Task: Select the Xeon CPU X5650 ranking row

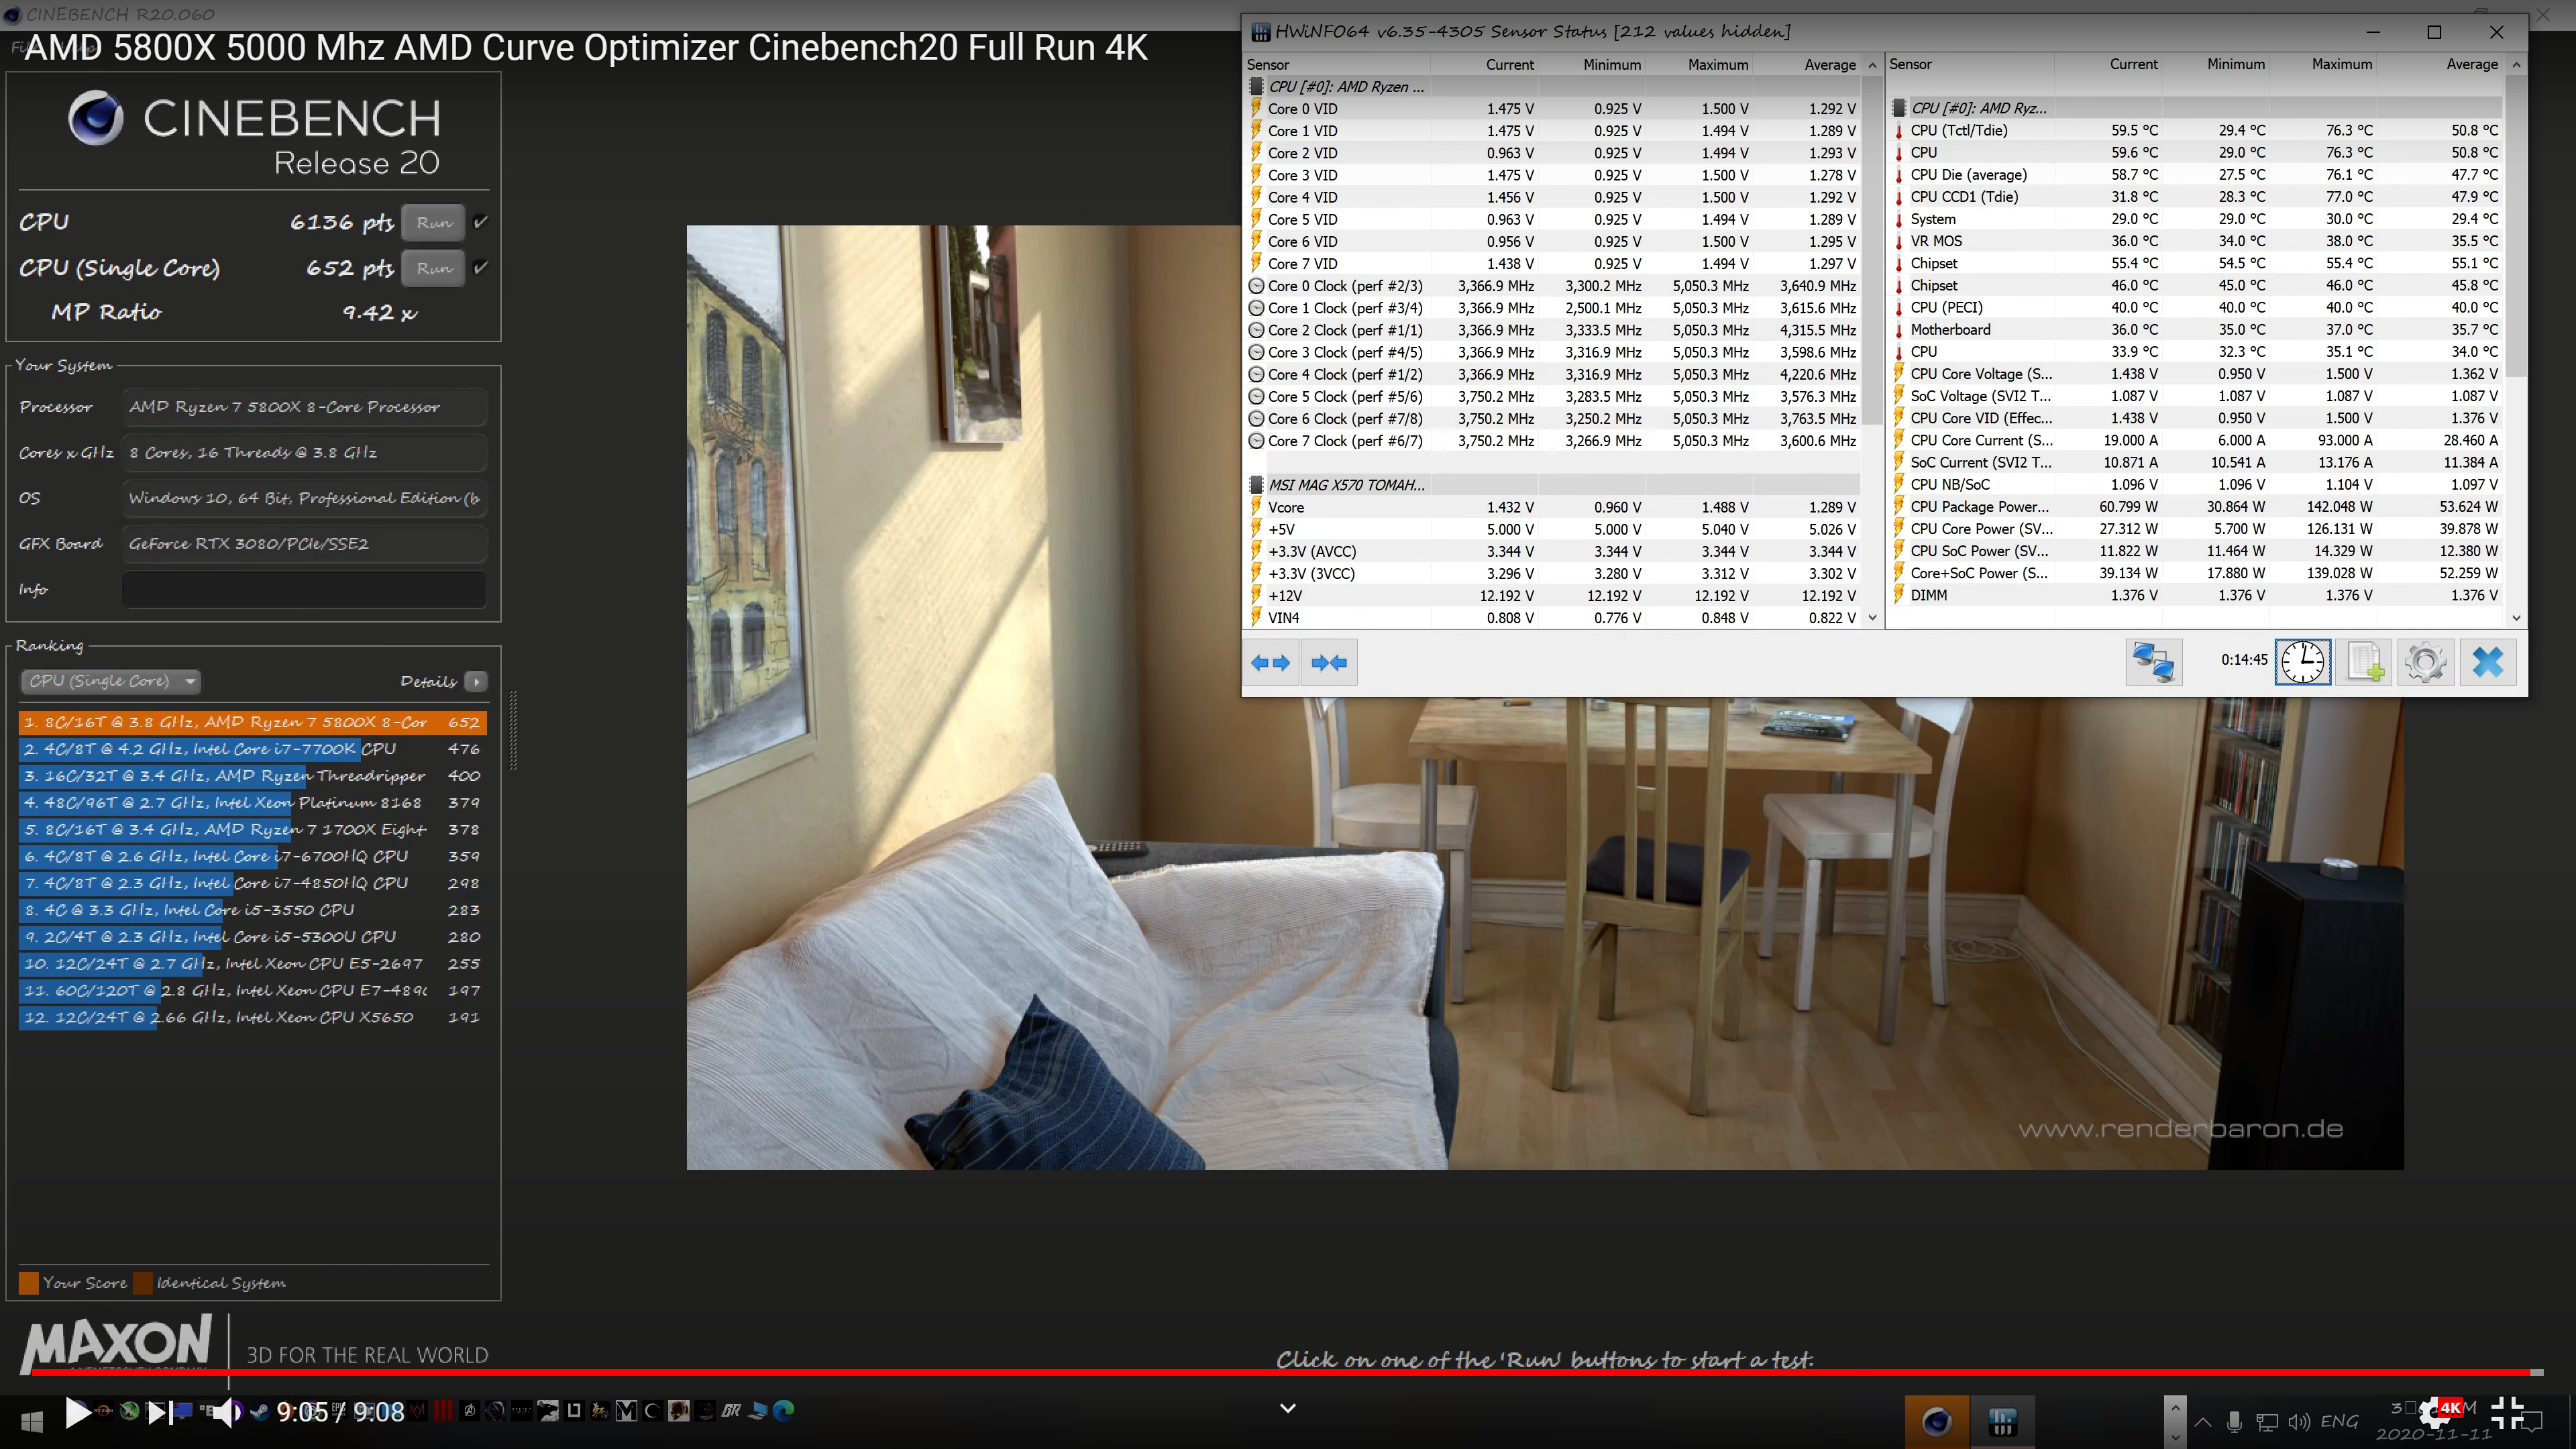Action: [253, 1017]
